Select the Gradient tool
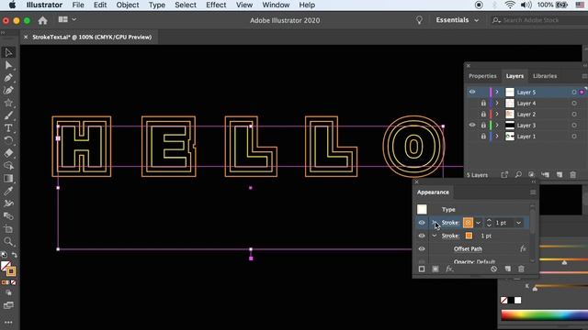The width and height of the screenshot is (588, 330). (x=8, y=179)
